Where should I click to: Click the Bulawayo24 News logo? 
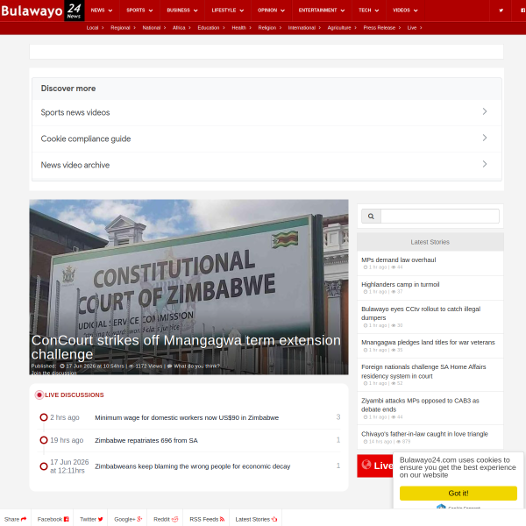point(42,11)
